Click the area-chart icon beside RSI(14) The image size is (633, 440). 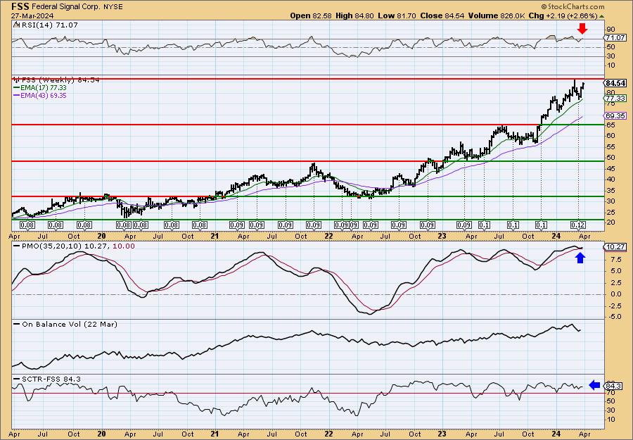(x=16, y=25)
